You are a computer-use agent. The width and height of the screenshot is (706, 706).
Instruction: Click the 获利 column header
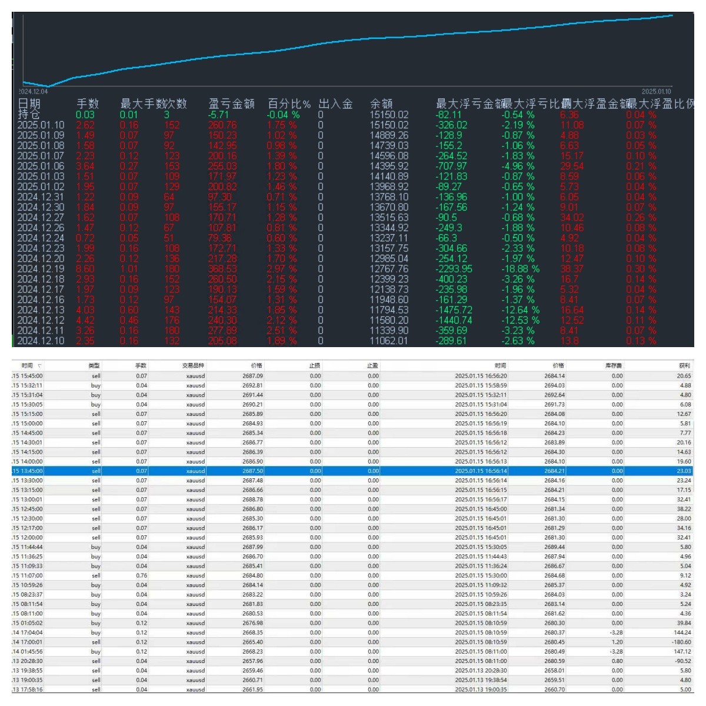pyautogui.click(x=685, y=366)
